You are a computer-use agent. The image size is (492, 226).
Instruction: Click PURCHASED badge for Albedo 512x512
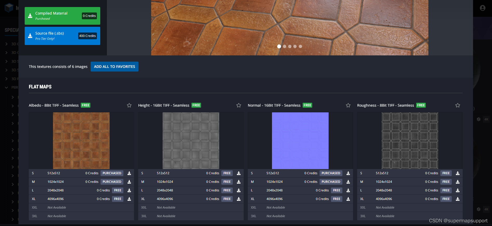(112, 173)
